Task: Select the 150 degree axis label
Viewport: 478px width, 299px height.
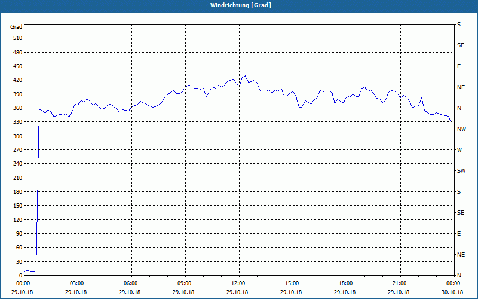Action: (x=17, y=206)
